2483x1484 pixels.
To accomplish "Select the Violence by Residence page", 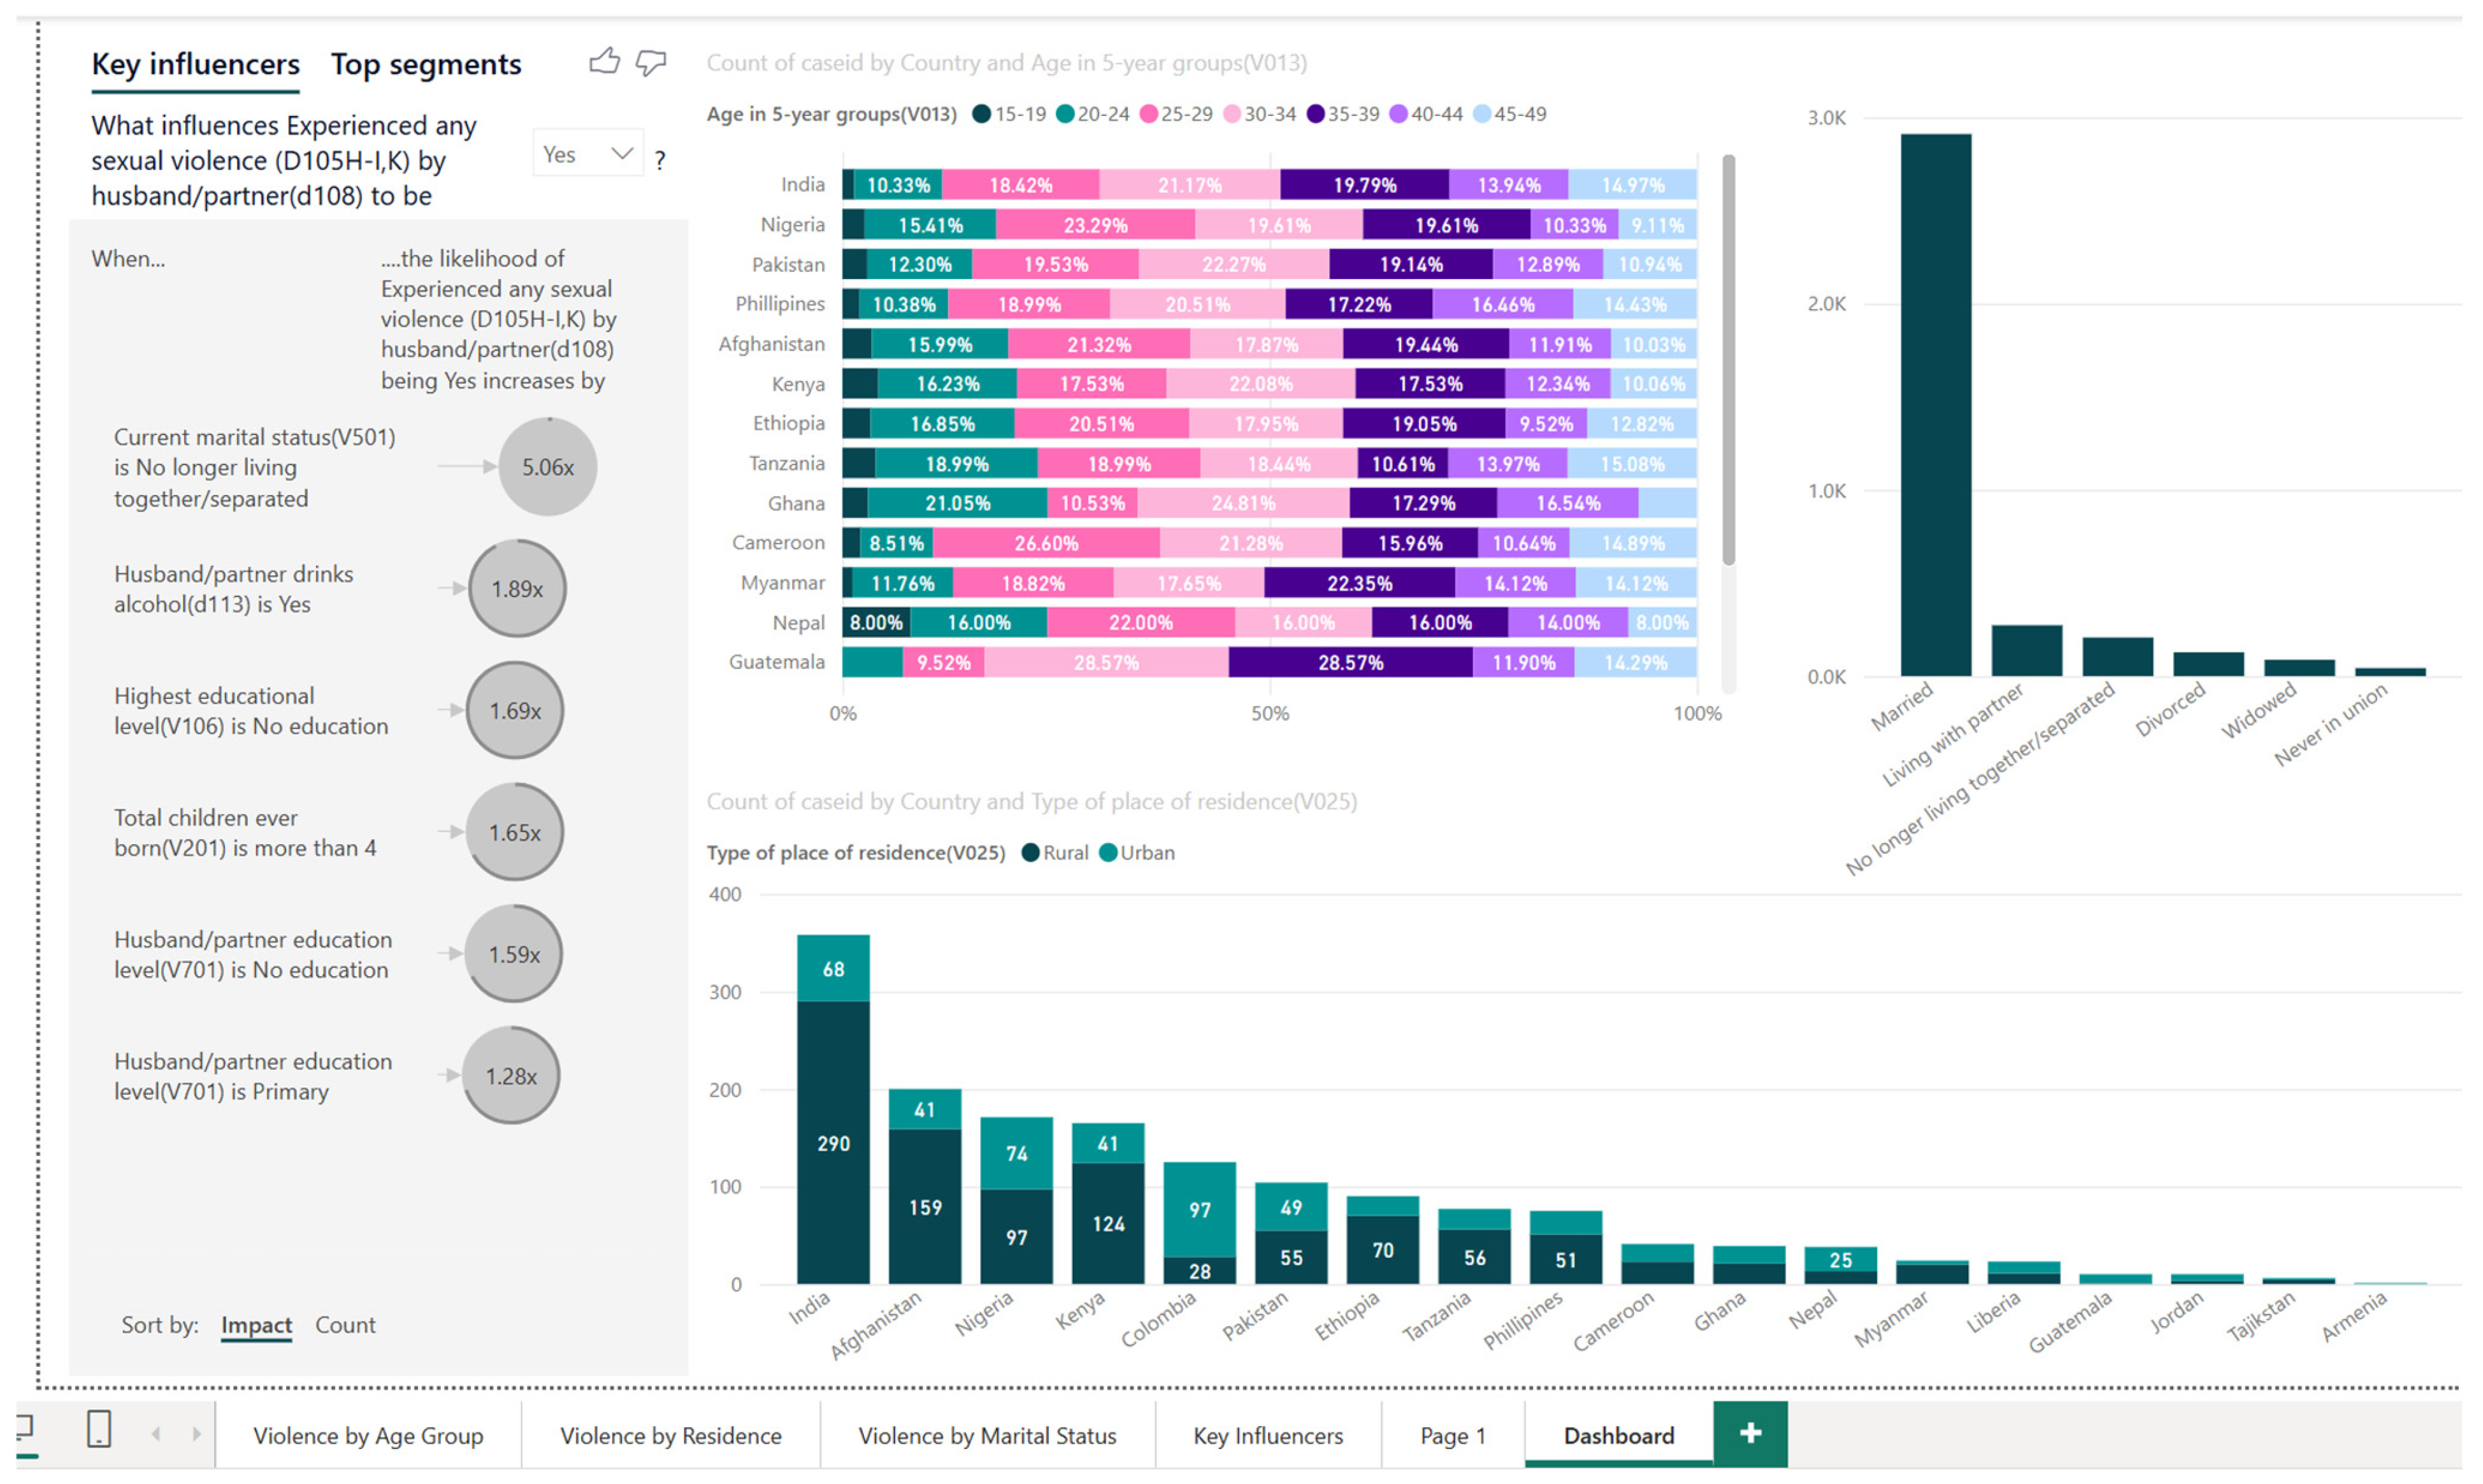I will (670, 1436).
